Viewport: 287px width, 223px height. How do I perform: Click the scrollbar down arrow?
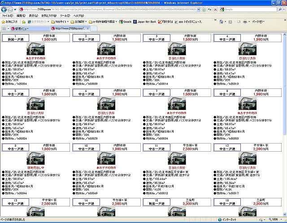click(285, 214)
